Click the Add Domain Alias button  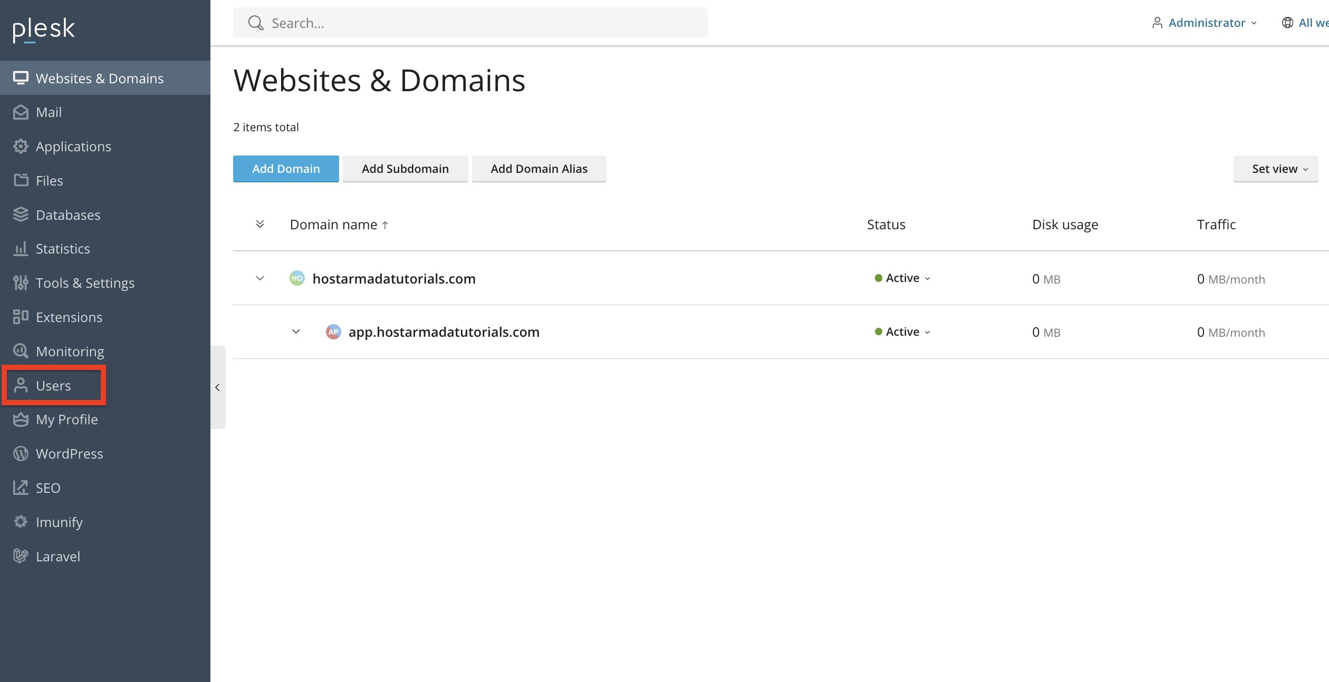tap(539, 169)
